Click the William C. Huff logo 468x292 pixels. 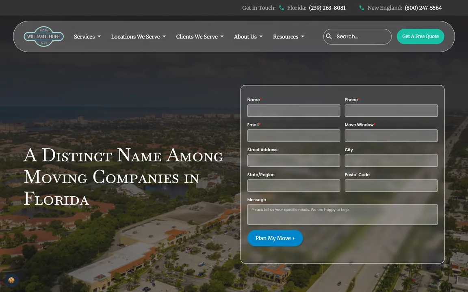pyautogui.click(x=43, y=36)
